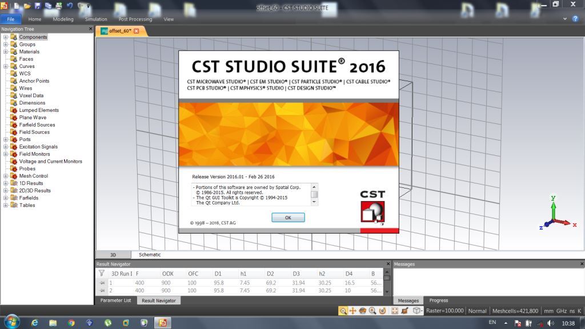Click the filter funnel icon in Result Navigator

102,274
